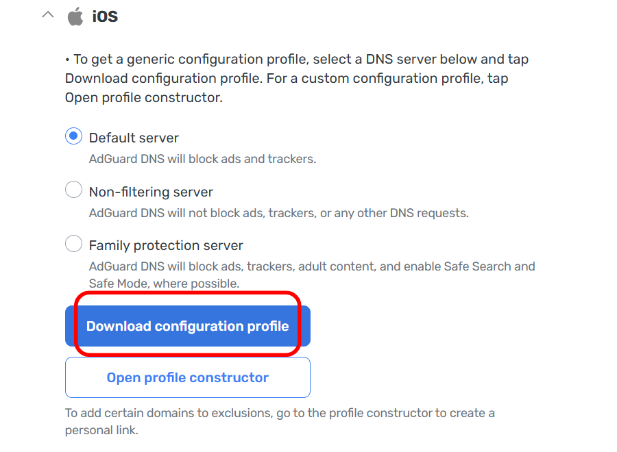Click 'personal link' text in the bottom note
This screenshot has width=617, height=452.
(x=101, y=431)
